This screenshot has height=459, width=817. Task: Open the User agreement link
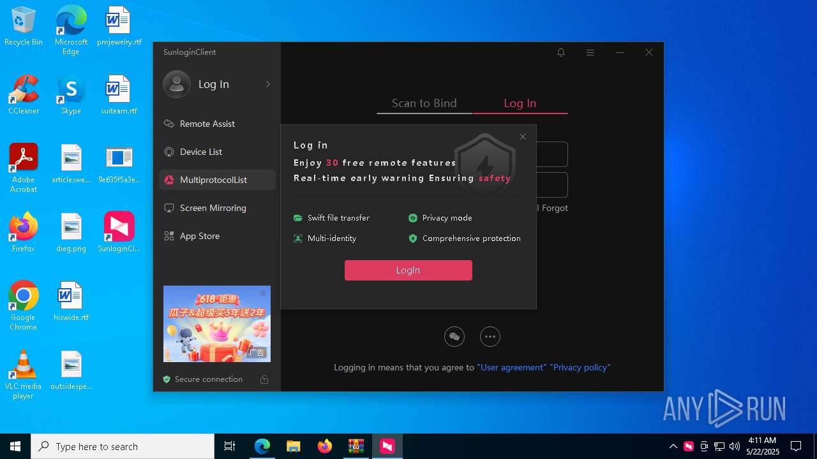(x=512, y=367)
